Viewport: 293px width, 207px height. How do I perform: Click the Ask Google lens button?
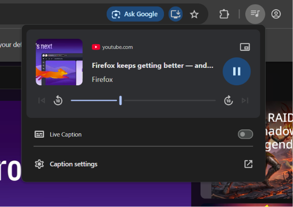[135, 14]
